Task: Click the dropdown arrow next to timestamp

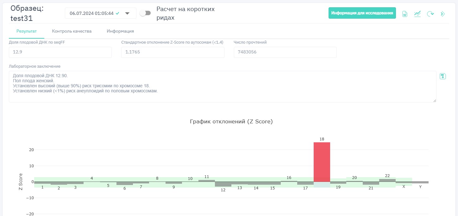Action: coord(127,13)
